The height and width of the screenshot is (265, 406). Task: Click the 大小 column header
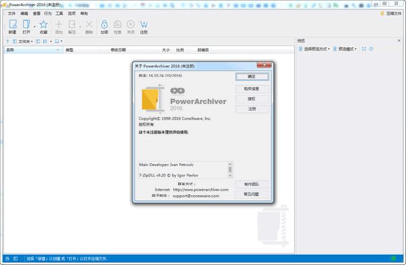click(x=166, y=50)
